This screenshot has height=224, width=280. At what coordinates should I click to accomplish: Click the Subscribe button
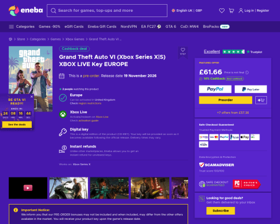point(220,210)
